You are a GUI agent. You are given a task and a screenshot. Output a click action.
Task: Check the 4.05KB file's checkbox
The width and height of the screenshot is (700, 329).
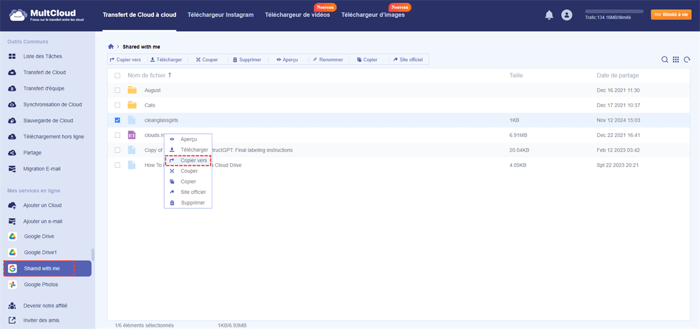click(x=118, y=165)
